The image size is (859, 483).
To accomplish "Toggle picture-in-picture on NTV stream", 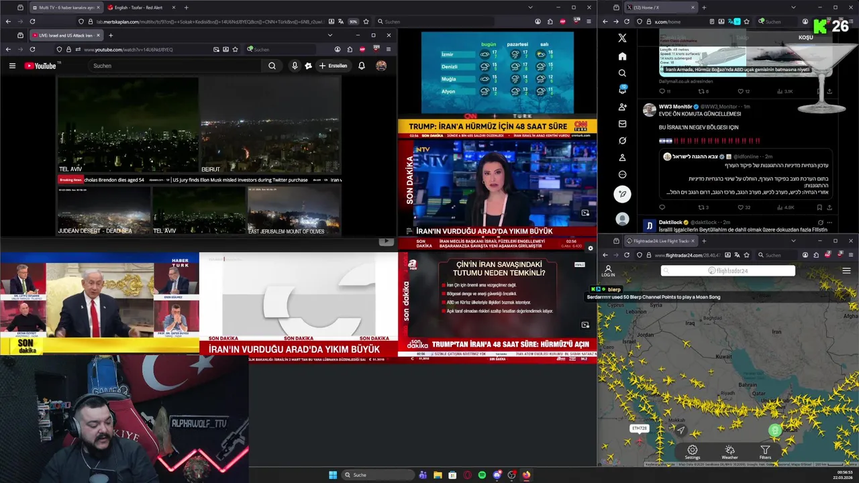I will [585, 213].
